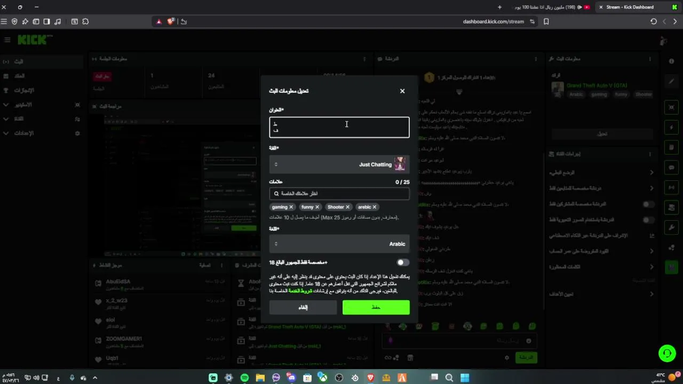The width and height of the screenshot is (683, 384).
Task: Toggle the followers-only chat switch
Action: [x=648, y=204]
